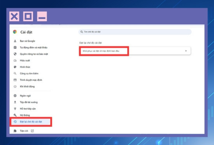Image resolution: width=214 pixels, height=145 pixels.
Task: Click the clipboard icon for Tự động điền
Action: point(15,48)
